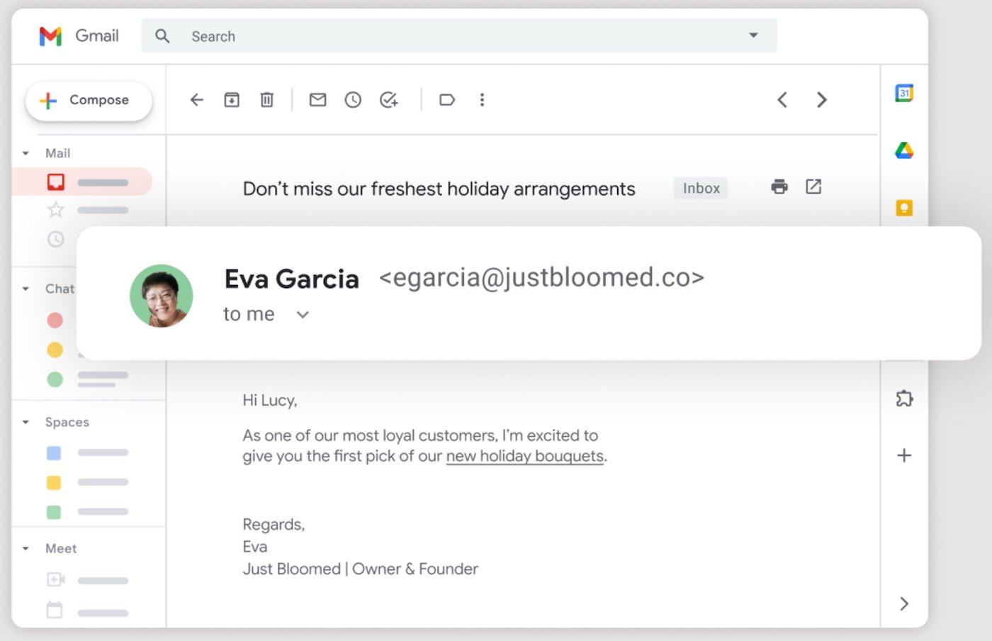
Task: Open the more options overflow menu
Action: [x=482, y=100]
